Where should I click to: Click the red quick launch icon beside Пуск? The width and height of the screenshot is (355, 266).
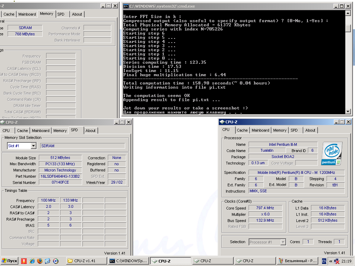tap(24, 261)
